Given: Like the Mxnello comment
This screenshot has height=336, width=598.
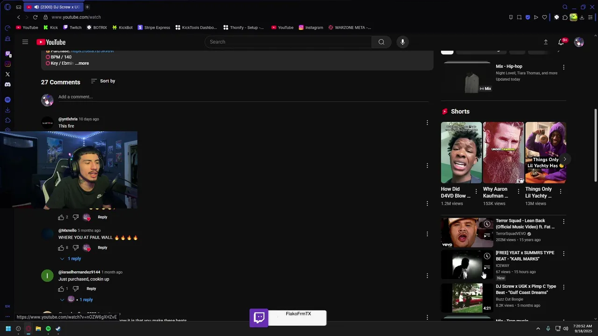Looking at the screenshot, I should [61, 248].
